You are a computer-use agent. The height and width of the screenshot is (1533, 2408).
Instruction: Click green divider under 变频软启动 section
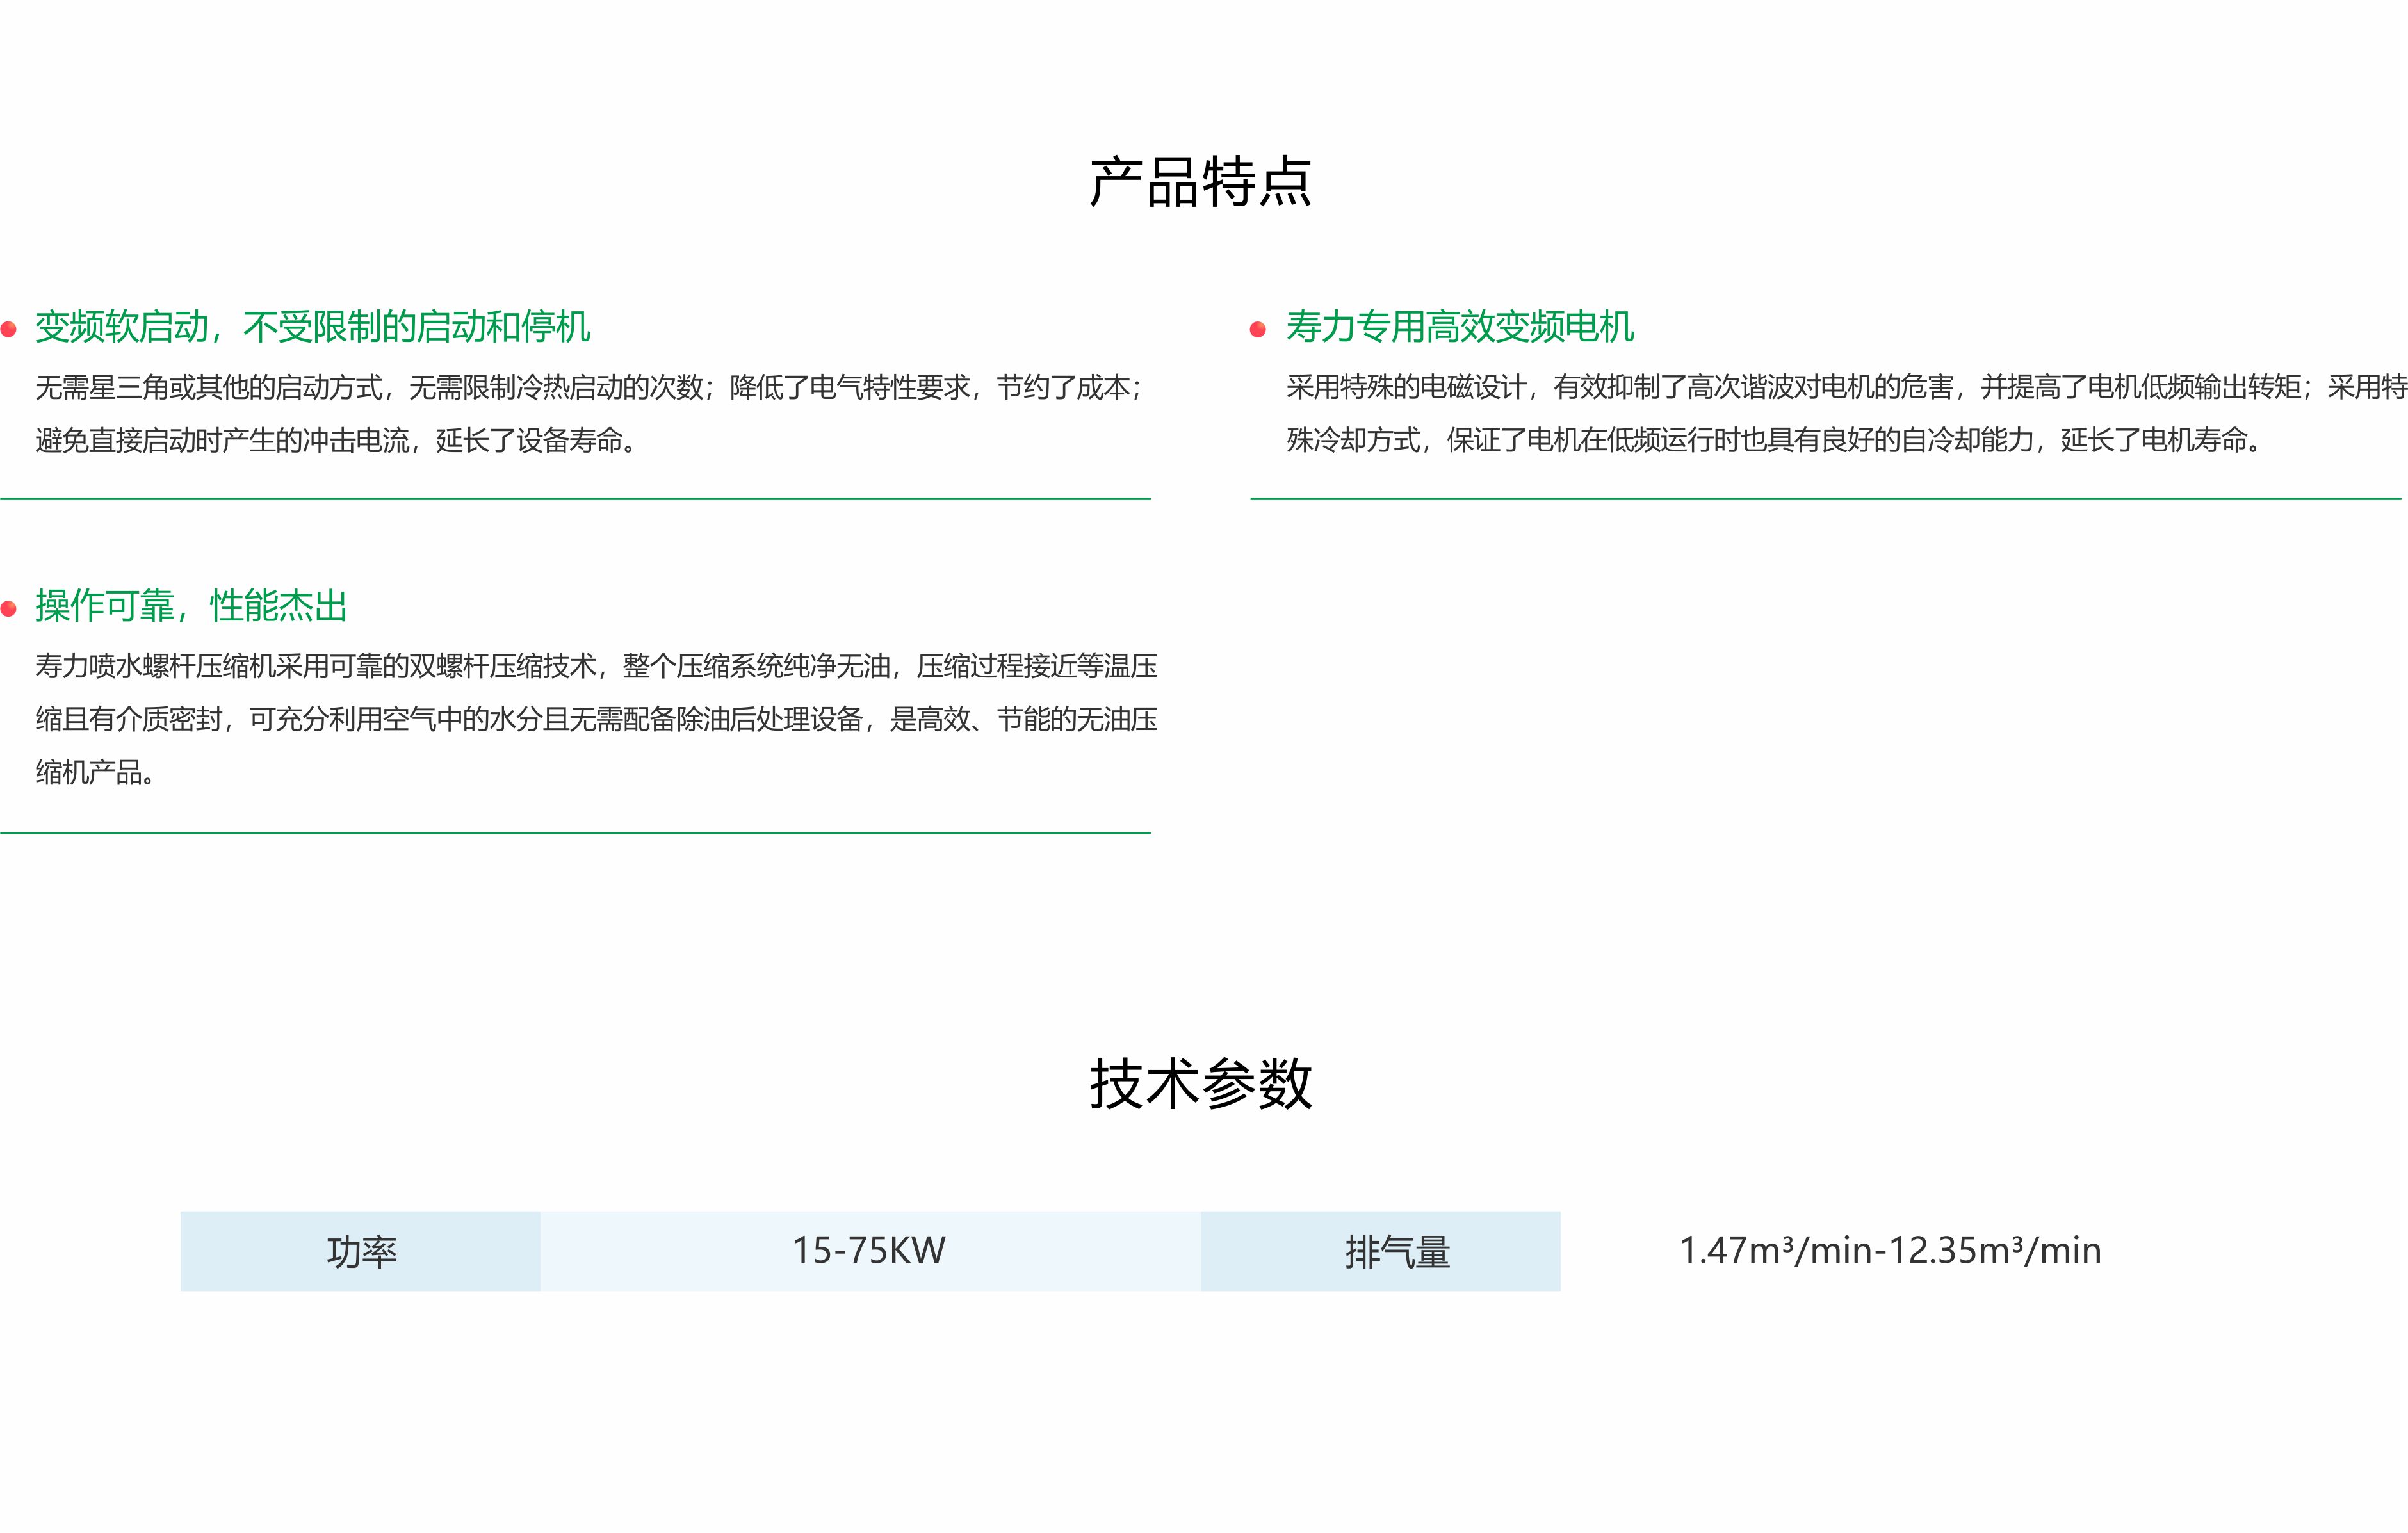point(575,498)
